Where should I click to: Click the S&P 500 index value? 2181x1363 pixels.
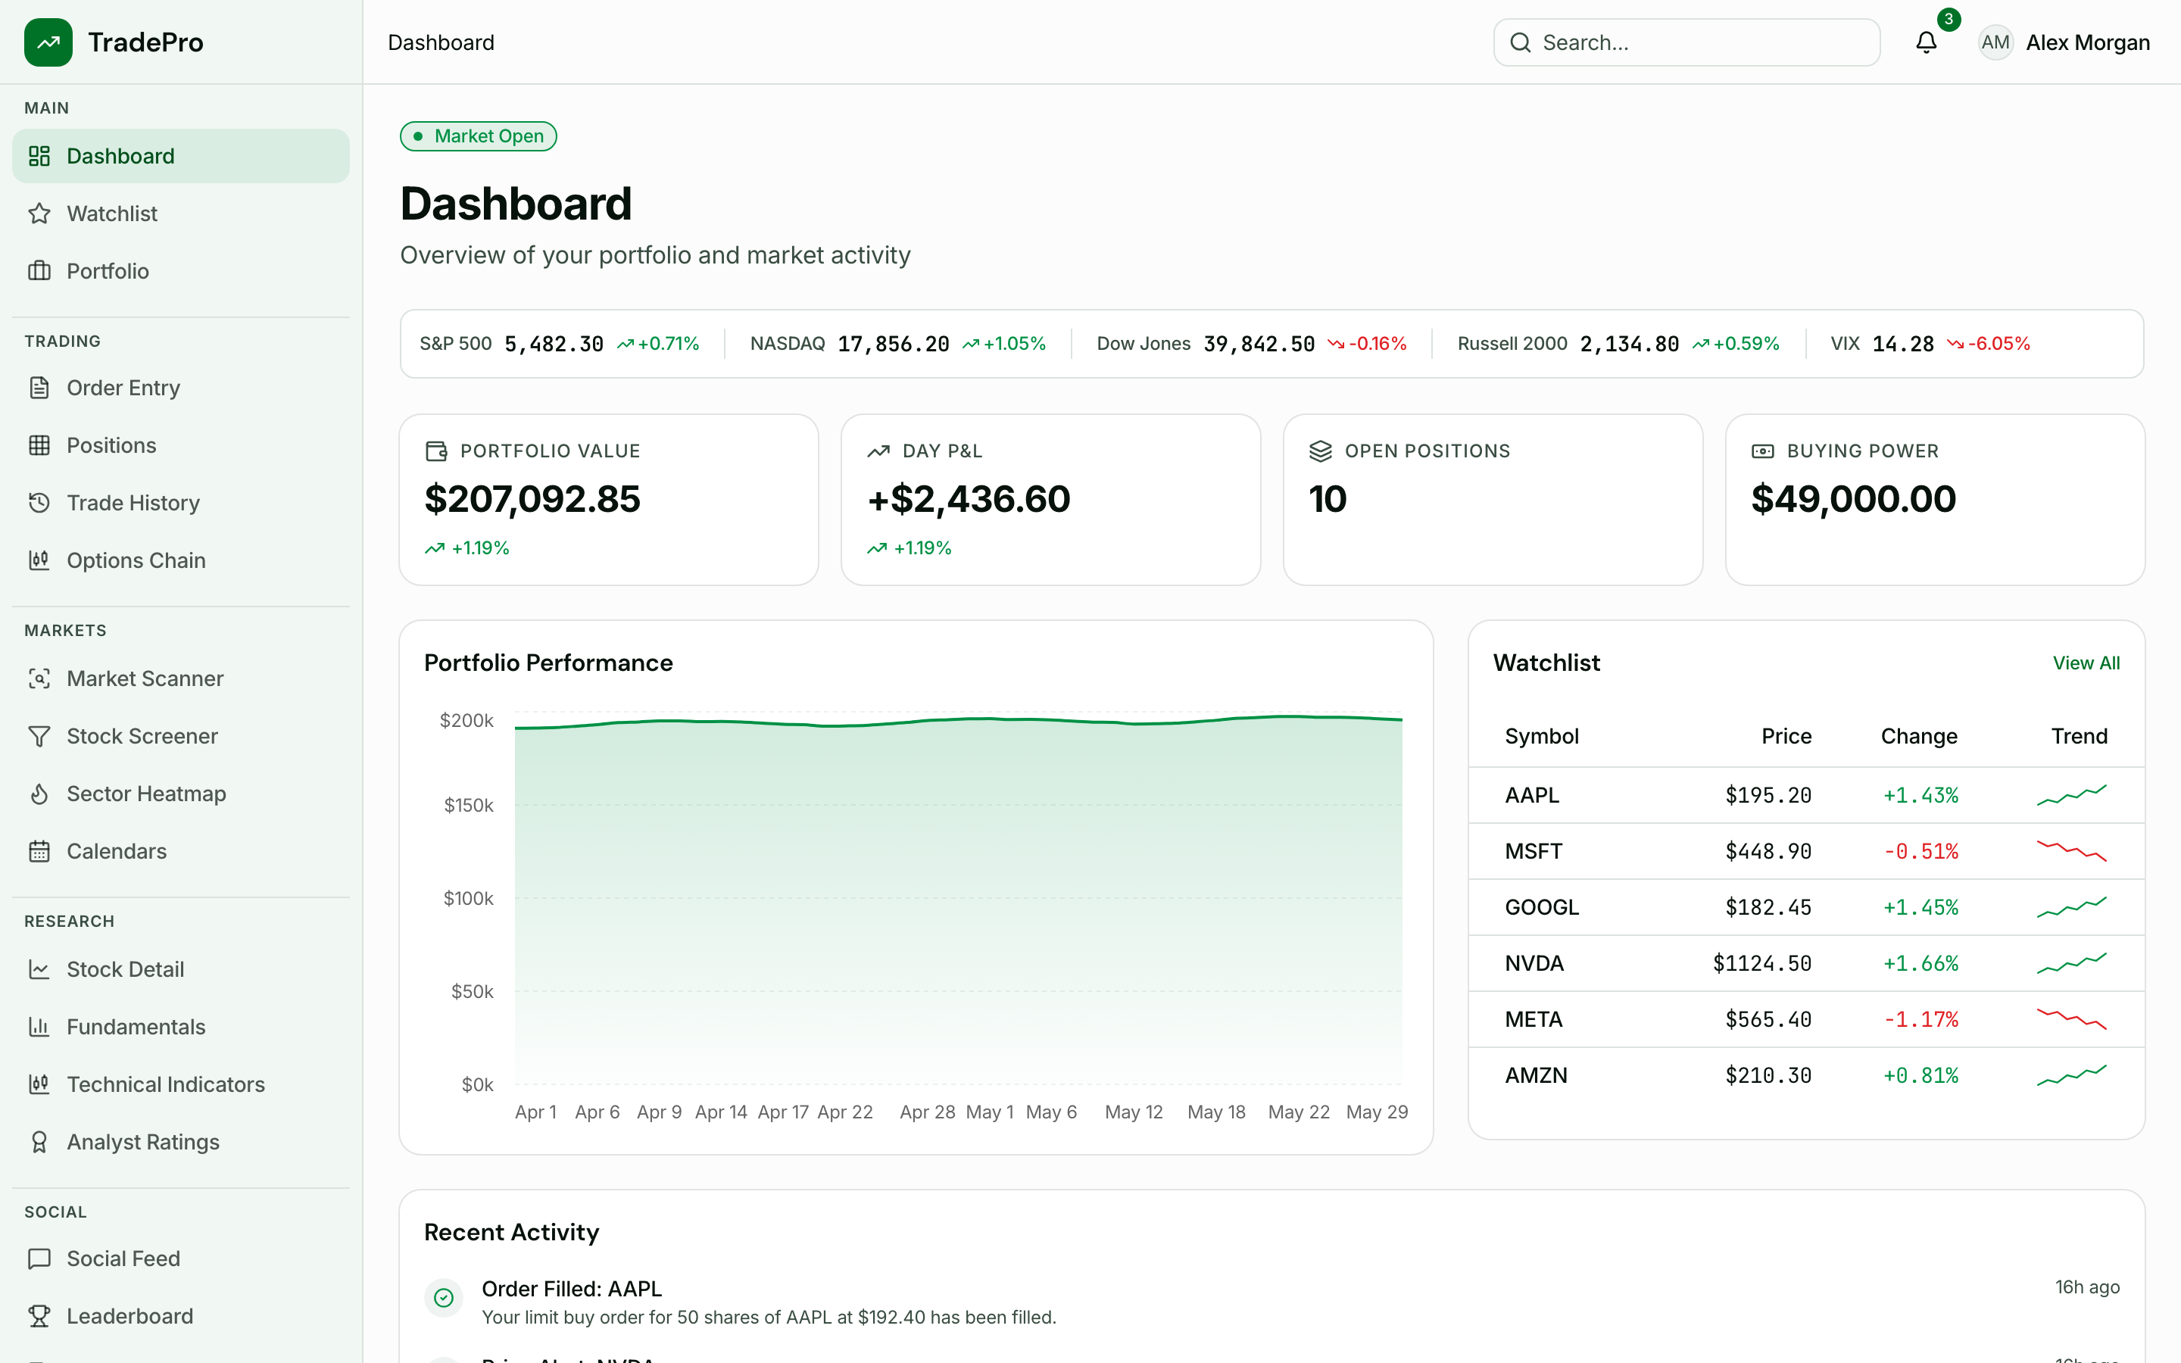coord(554,345)
